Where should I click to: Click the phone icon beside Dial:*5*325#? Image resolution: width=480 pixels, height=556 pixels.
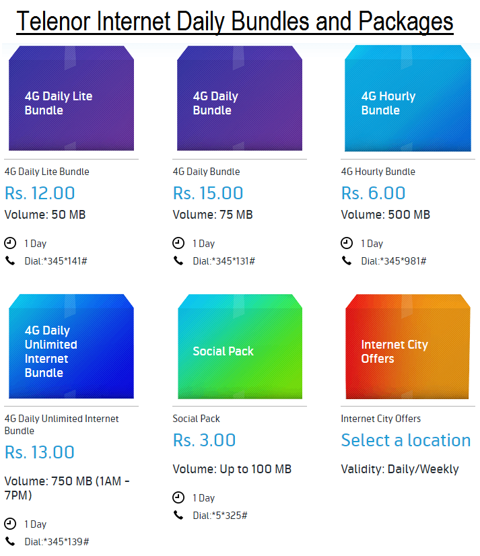tap(178, 515)
